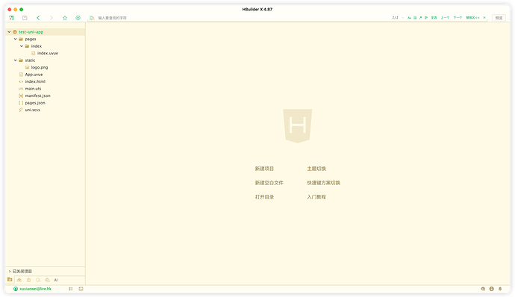Click the 入门教程 link

click(x=316, y=197)
